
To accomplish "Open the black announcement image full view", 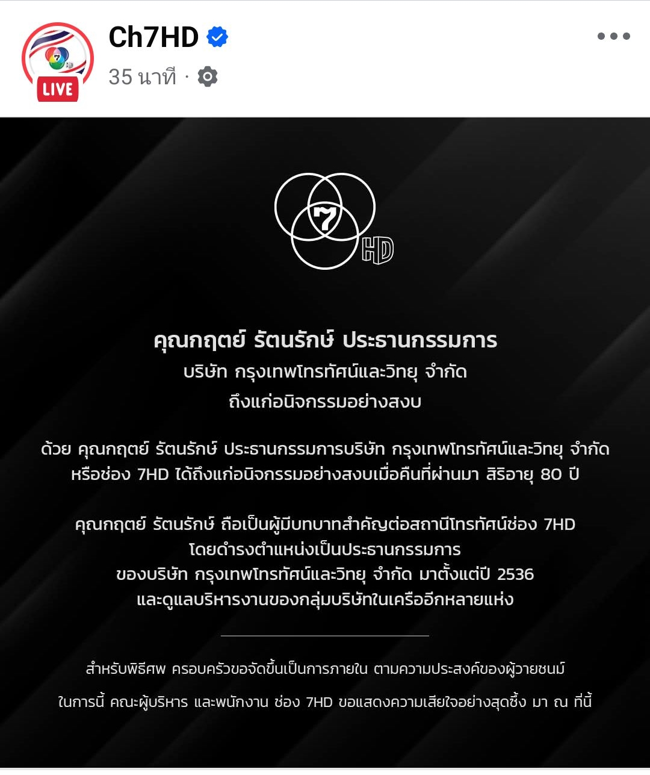I will pyautogui.click(x=325, y=443).
